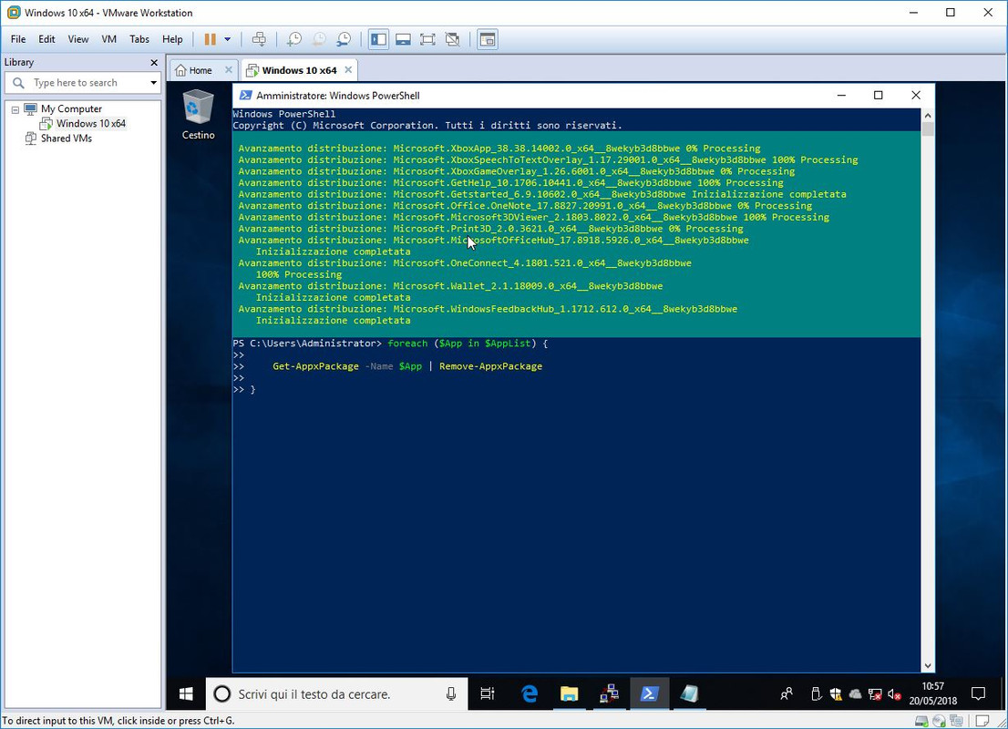Click the Cortana microphone icon

[451, 693]
